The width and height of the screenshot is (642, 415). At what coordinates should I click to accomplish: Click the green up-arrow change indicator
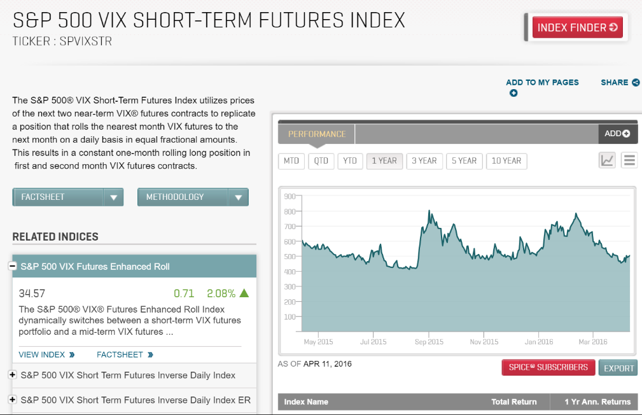coord(244,293)
